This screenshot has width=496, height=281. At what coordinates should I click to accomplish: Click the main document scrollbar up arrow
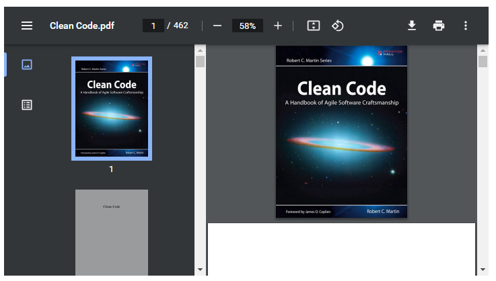[x=483, y=50]
